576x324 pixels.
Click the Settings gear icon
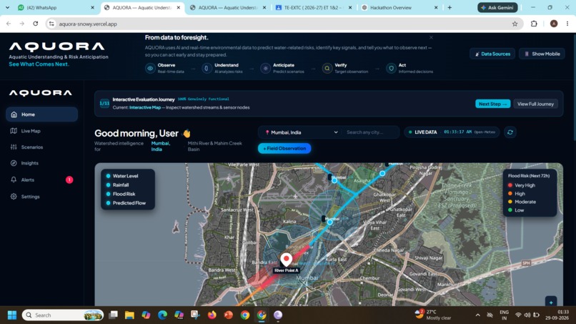[x=14, y=197]
